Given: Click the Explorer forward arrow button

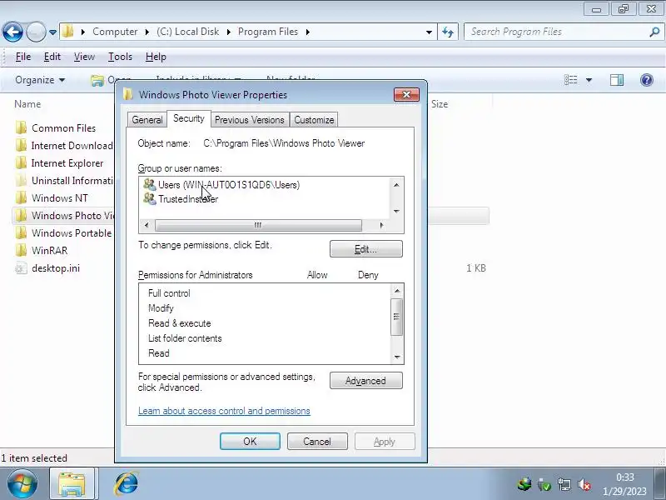Looking at the screenshot, I should [36, 32].
